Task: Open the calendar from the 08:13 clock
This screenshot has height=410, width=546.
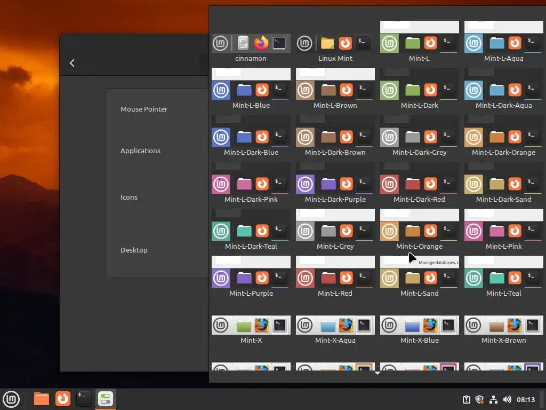Action: (525, 399)
